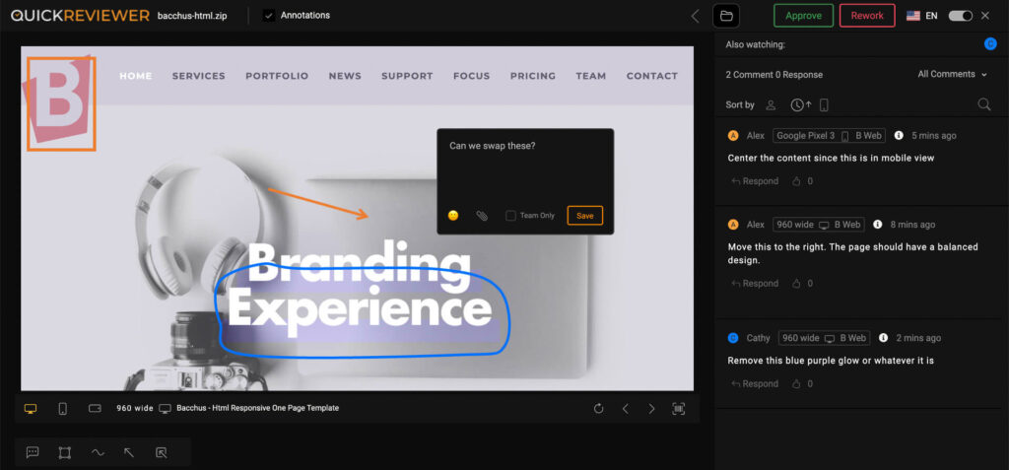Screen dimensions: 1009x470
Task: Open the files folder icon
Action: pos(726,16)
